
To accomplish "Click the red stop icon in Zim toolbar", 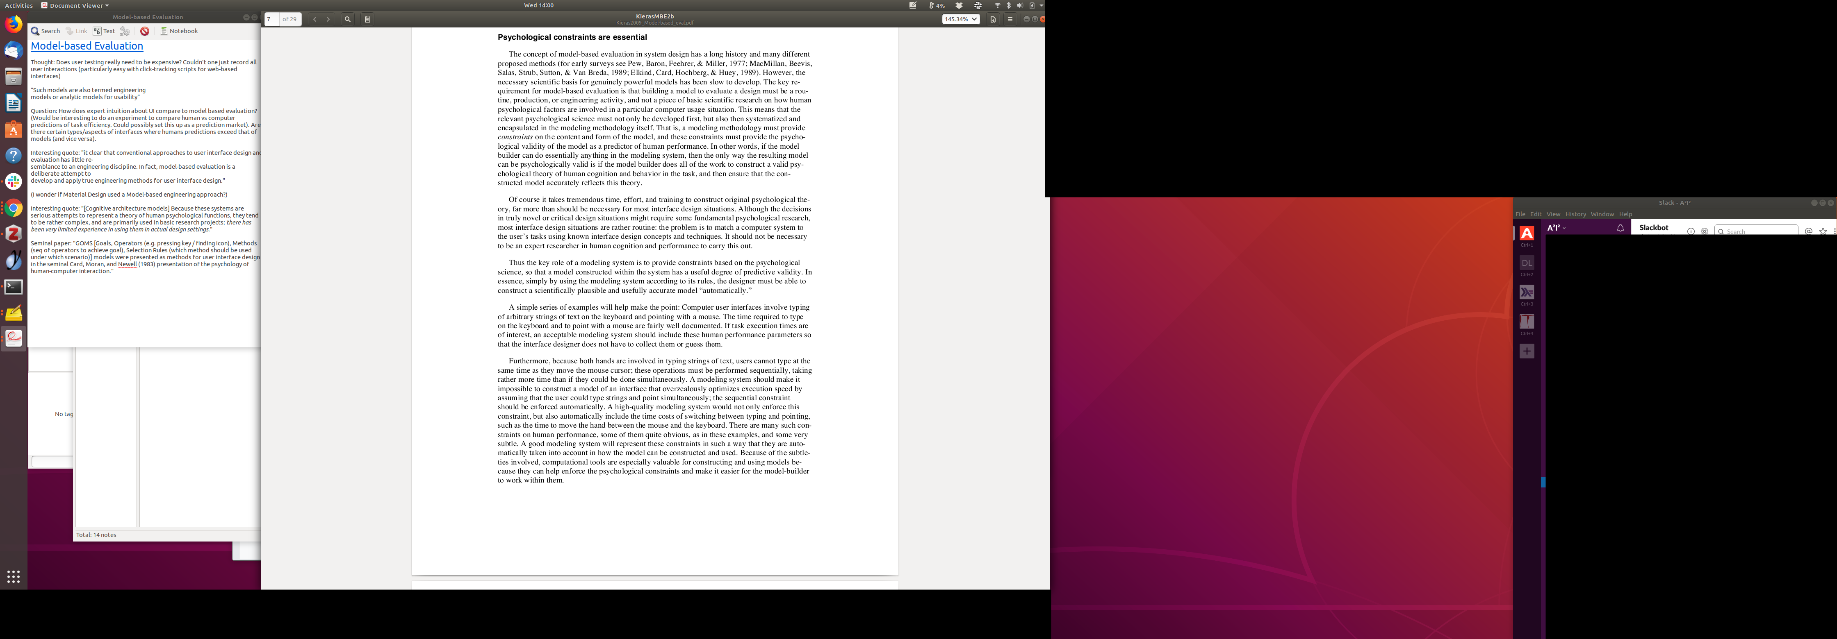I will [x=145, y=32].
